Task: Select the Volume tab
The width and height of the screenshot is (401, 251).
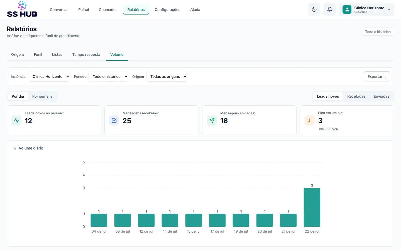Action: point(117,54)
